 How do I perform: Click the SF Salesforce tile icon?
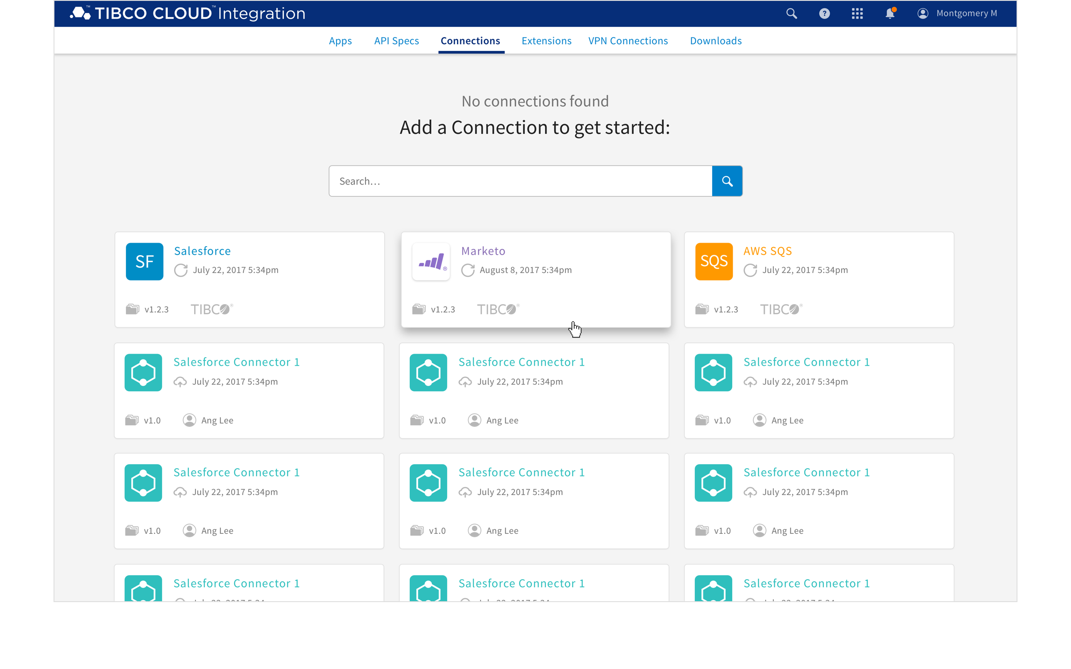[x=145, y=261]
